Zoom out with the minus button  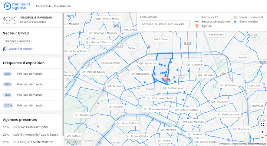click(263, 137)
